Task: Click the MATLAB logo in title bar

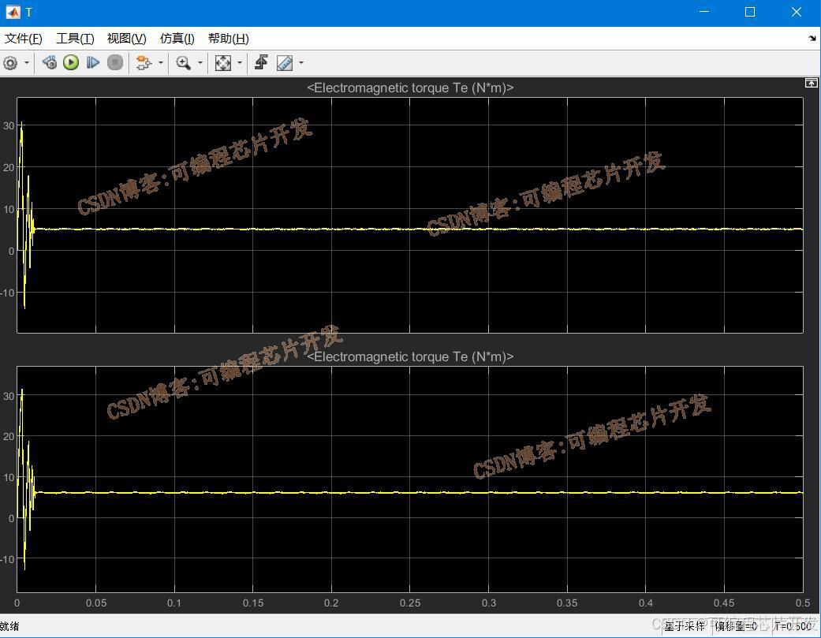Action: [13, 12]
